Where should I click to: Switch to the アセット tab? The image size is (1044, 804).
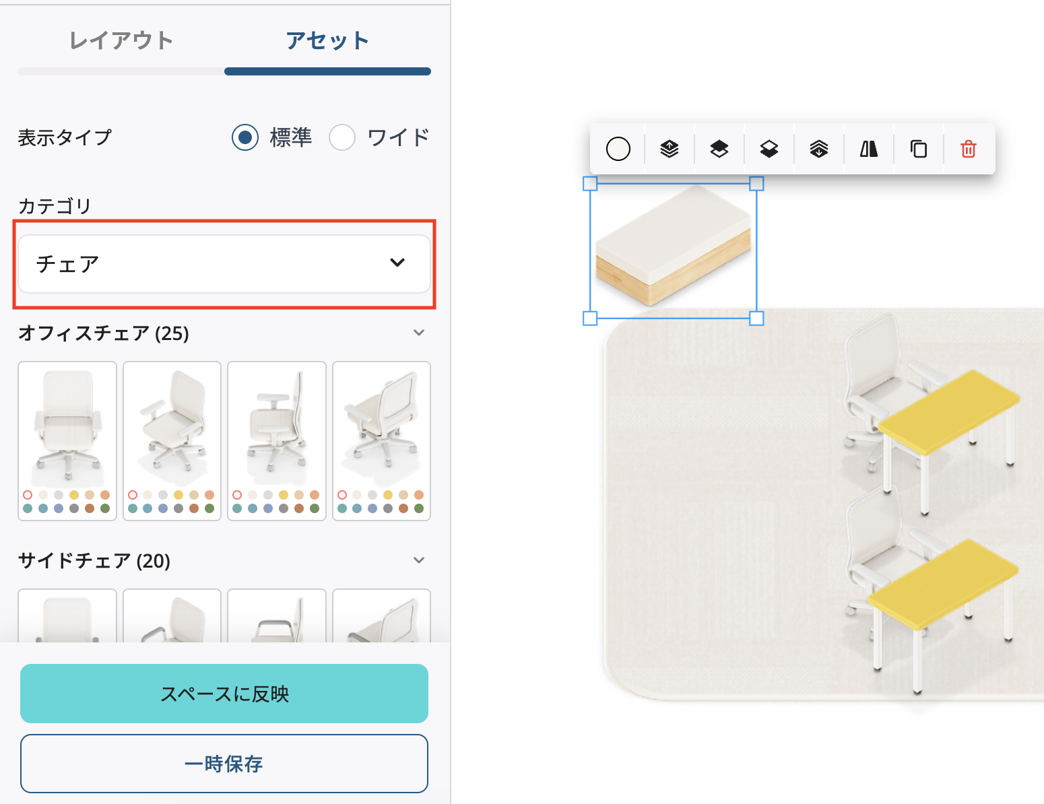[327, 41]
